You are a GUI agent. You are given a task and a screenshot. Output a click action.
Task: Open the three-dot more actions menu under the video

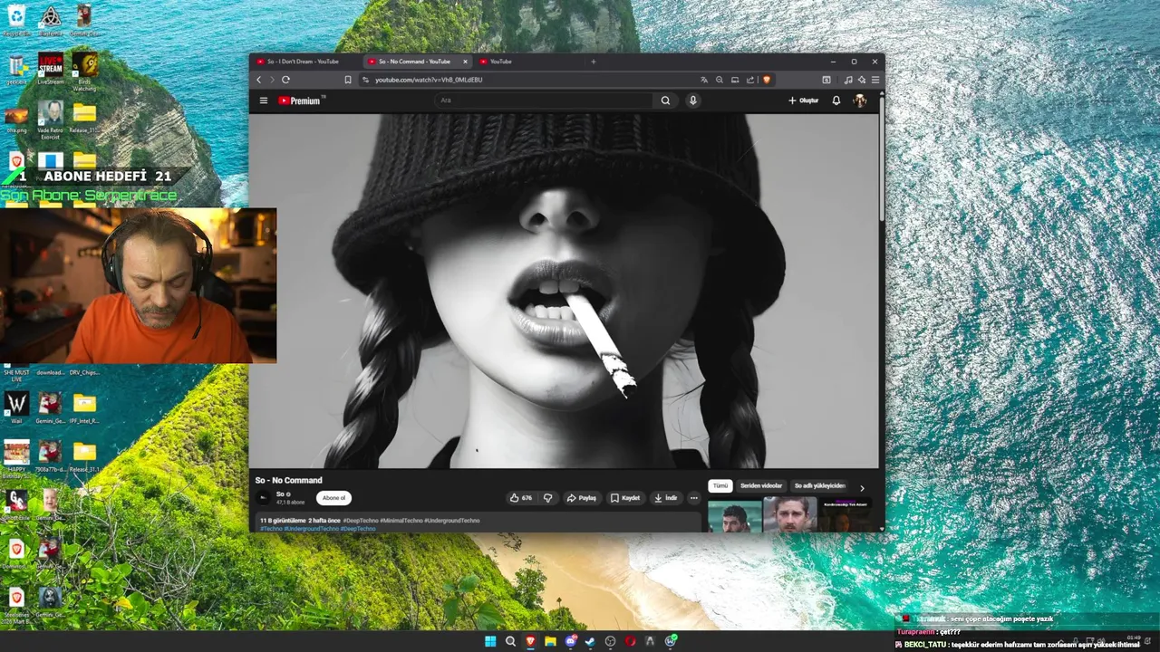tap(694, 498)
